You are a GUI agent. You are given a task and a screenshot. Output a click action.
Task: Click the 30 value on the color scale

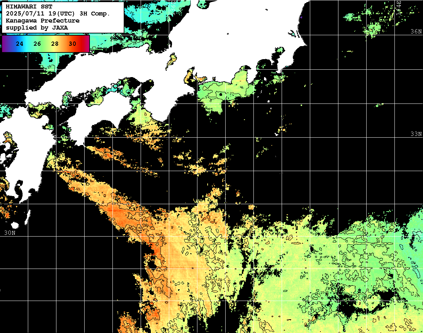[73, 44]
